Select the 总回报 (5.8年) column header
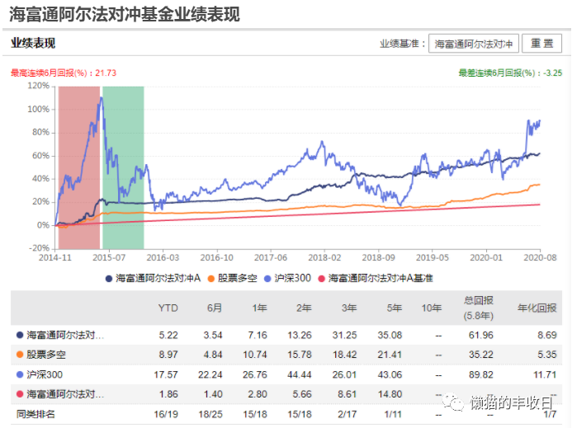572x428 pixels. tap(478, 308)
